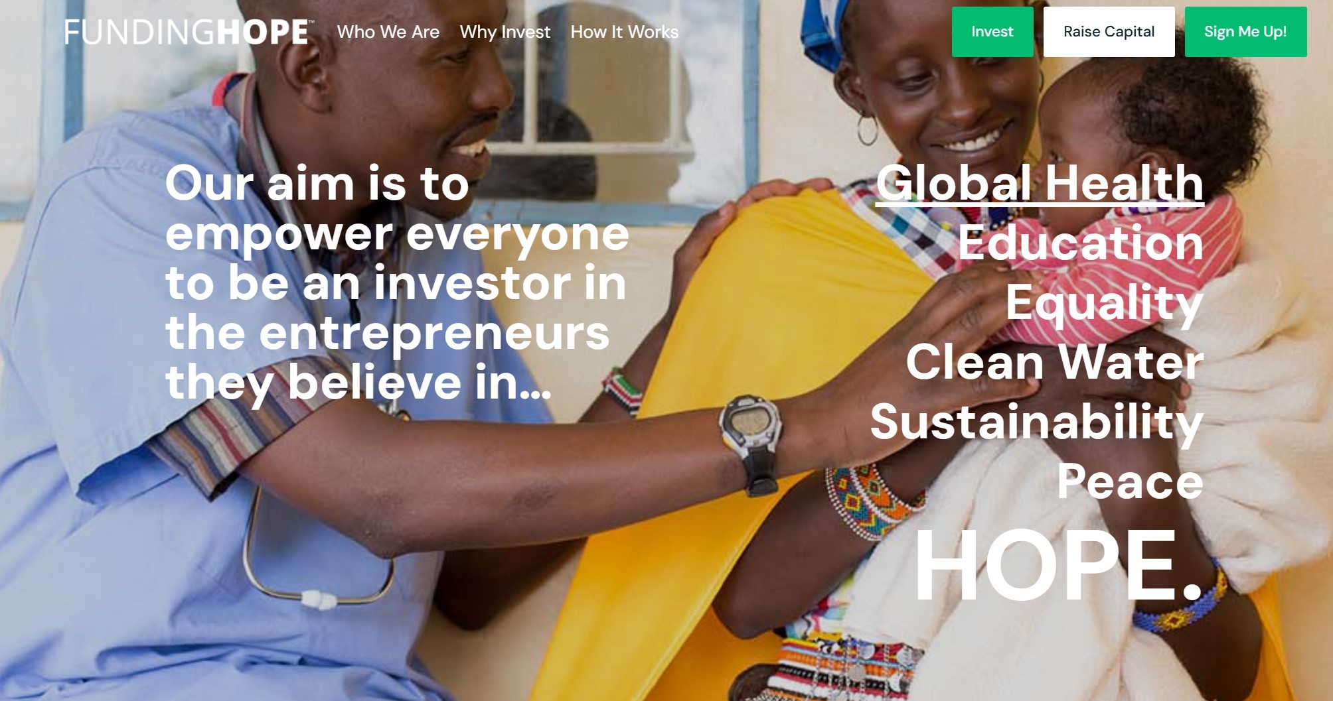Screen dimensions: 1333x701
Task: Select the Sustainability cause
Action: pyautogui.click(x=1037, y=422)
